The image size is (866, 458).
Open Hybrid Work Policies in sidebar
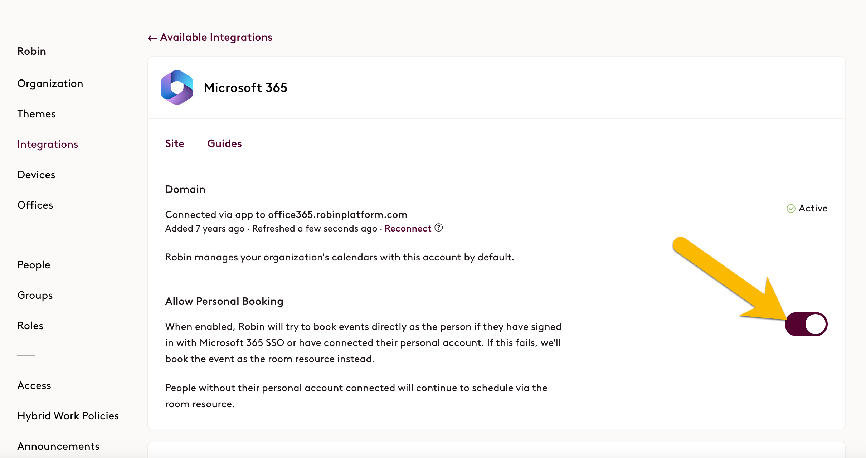pos(68,416)
